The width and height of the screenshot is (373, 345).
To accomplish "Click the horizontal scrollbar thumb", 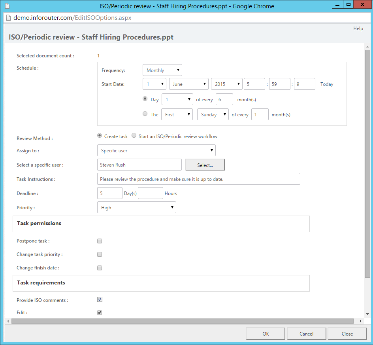I will click(183, 321).
